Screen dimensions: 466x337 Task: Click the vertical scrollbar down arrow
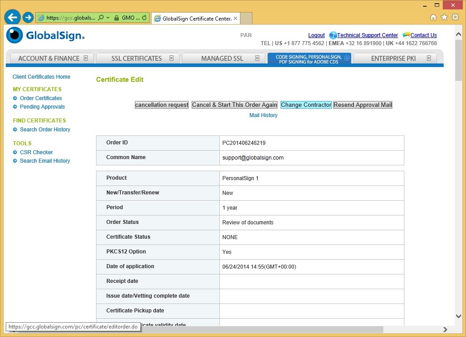[458, 316]
